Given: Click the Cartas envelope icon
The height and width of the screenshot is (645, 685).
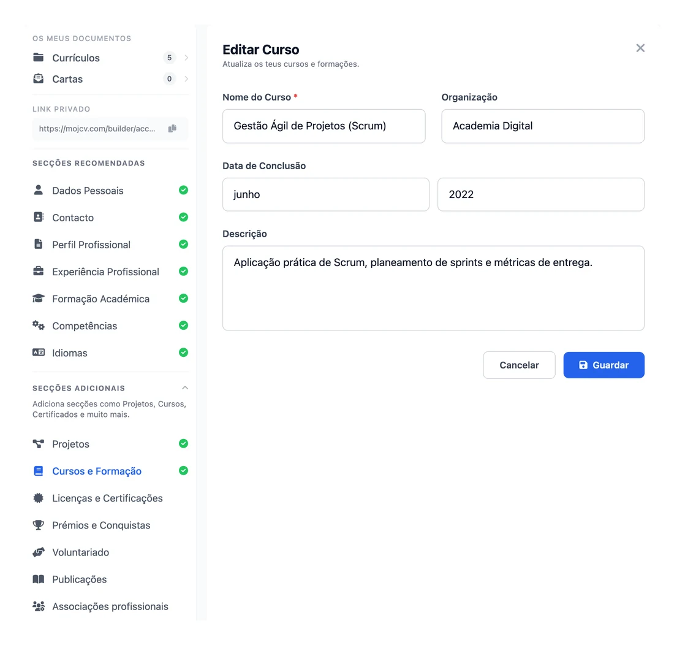Looking at the screenshot, I should point(39,78).
